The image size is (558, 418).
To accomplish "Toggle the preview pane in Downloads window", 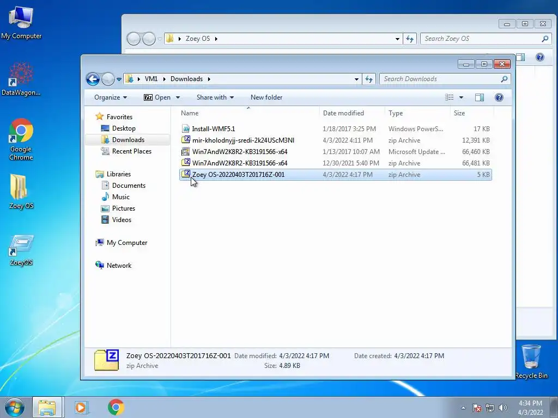I will tap(480, 97).
